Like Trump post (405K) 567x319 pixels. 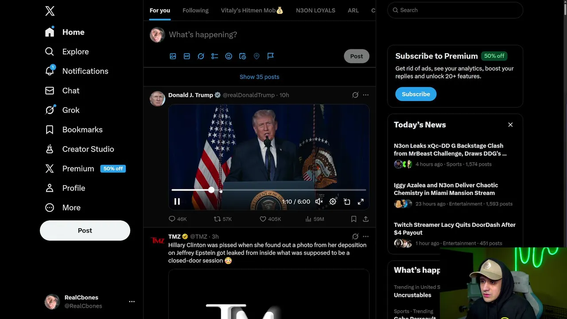pyautogui.click(x=270, y=219)
